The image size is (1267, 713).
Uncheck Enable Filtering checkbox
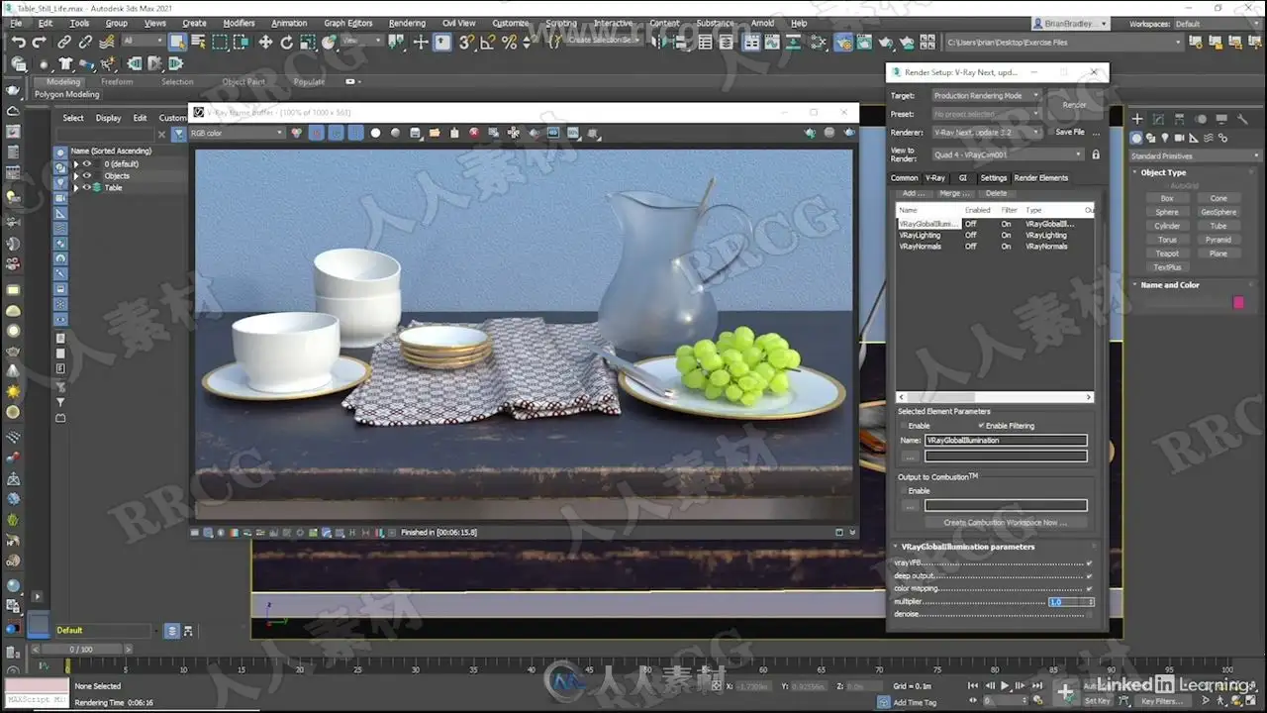pos(981,426)
